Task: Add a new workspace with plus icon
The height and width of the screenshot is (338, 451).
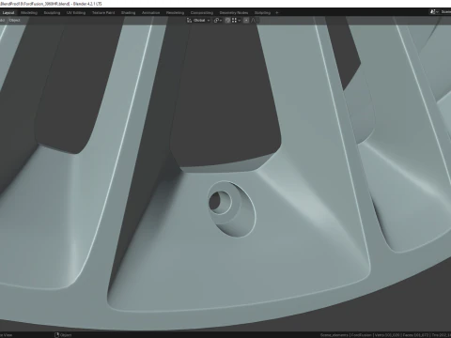Action: tap(277, 13)
